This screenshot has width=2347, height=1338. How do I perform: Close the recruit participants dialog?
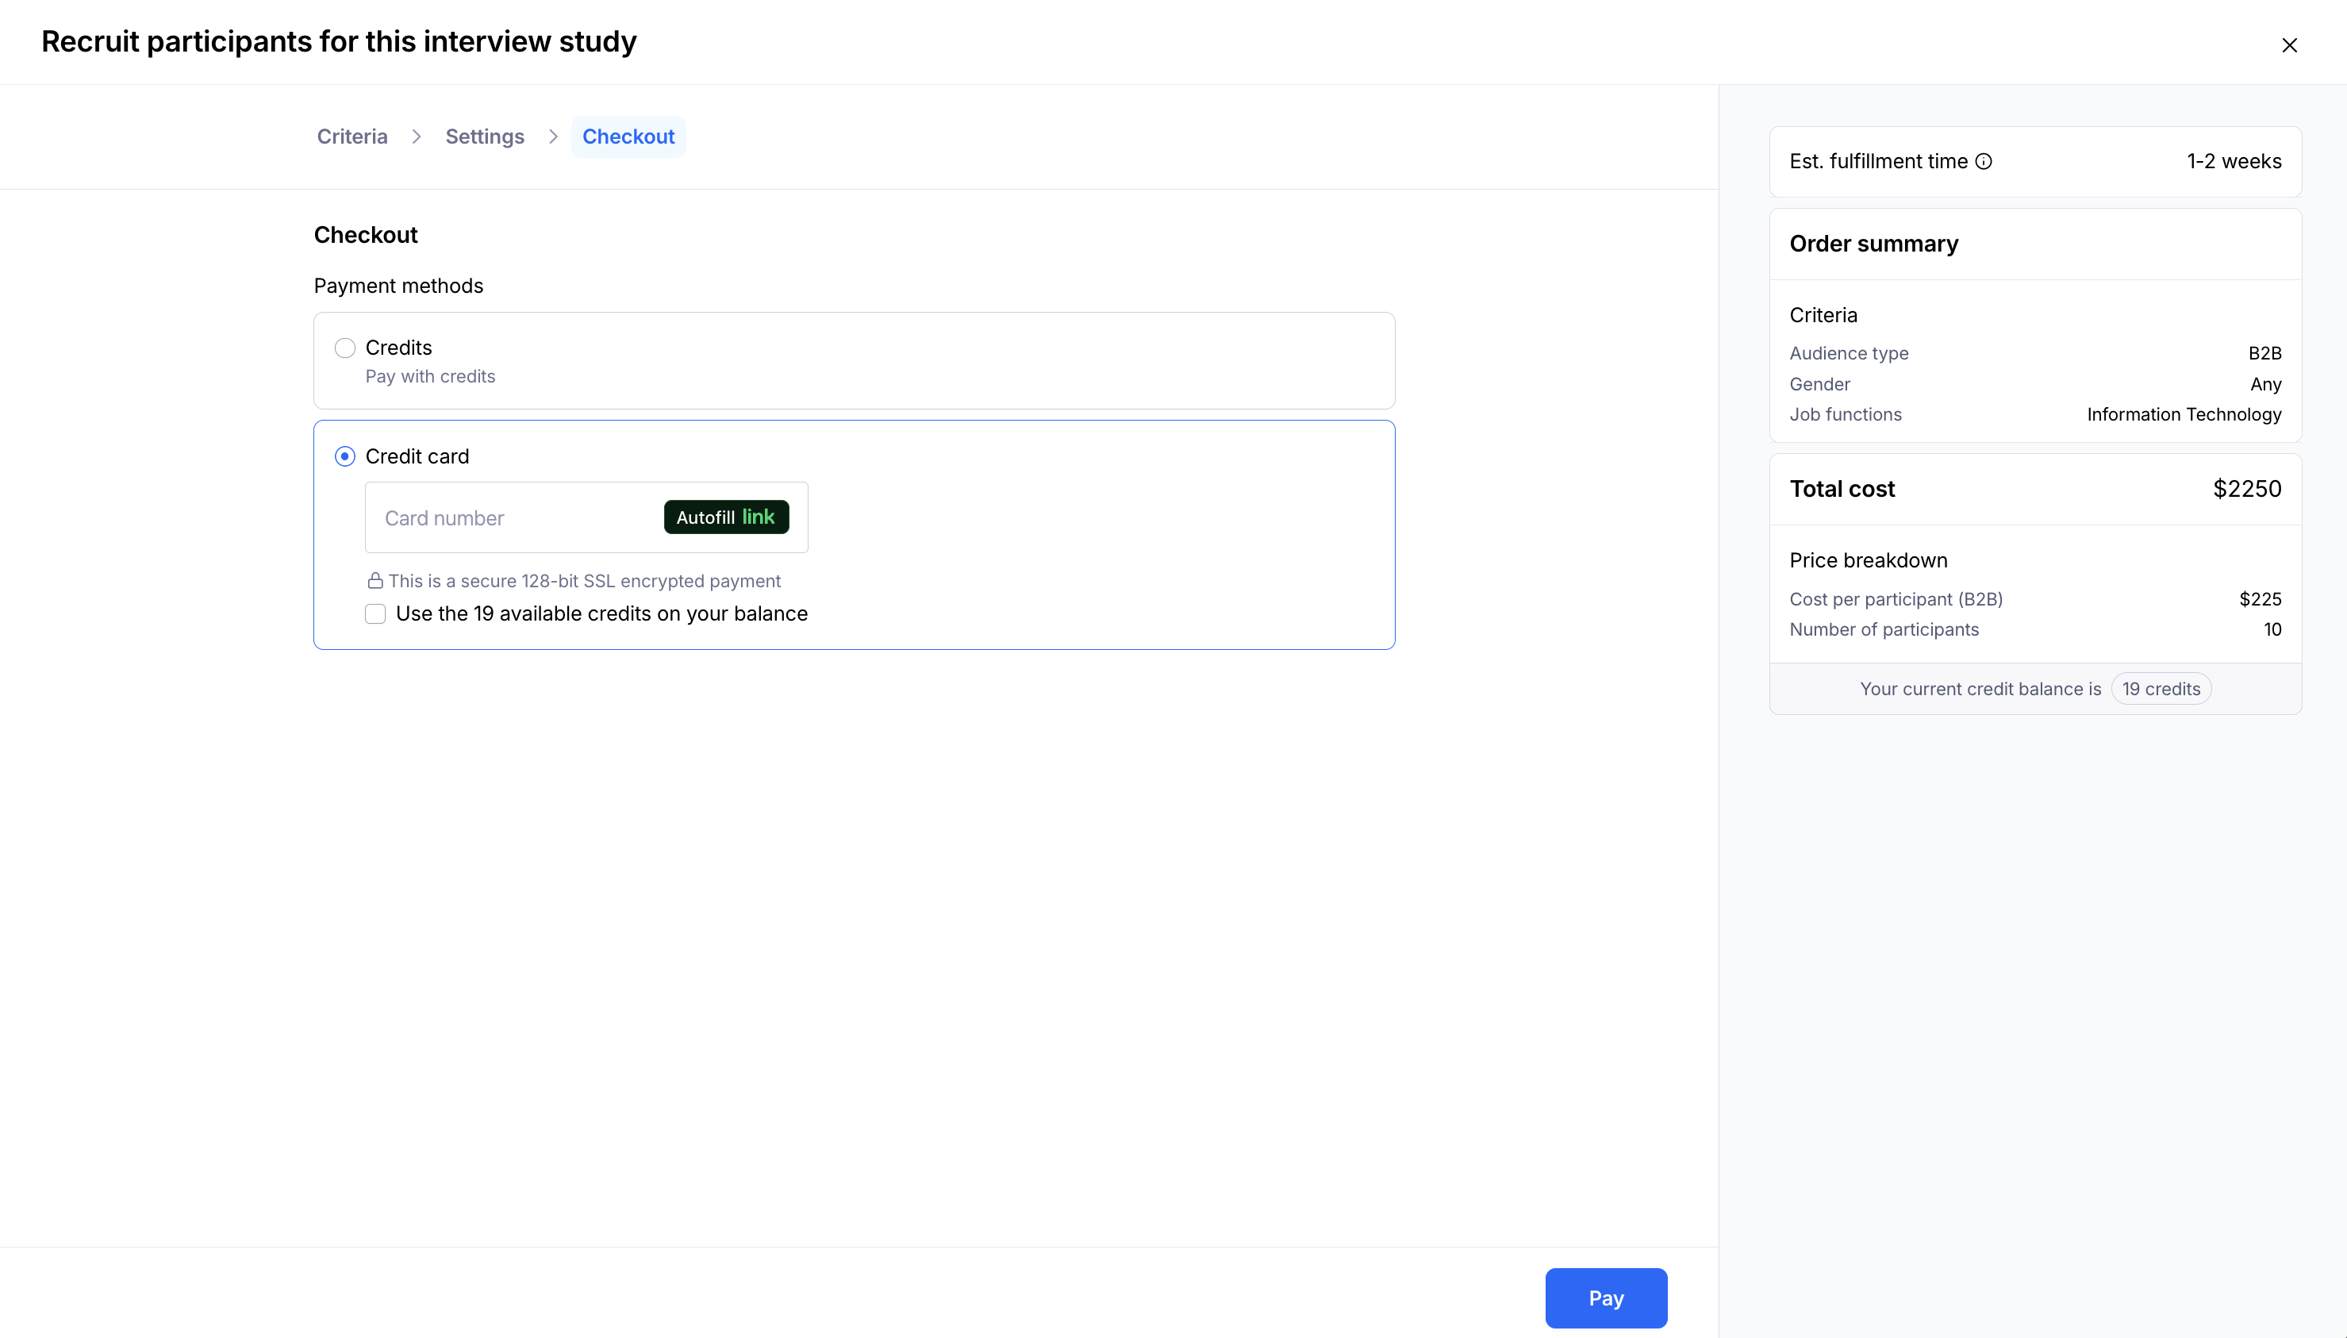coord(2289,45)
